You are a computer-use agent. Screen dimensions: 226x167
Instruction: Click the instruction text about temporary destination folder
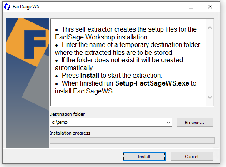pos(128,49)
